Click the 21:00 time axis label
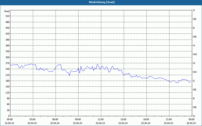 pos(169,119)
